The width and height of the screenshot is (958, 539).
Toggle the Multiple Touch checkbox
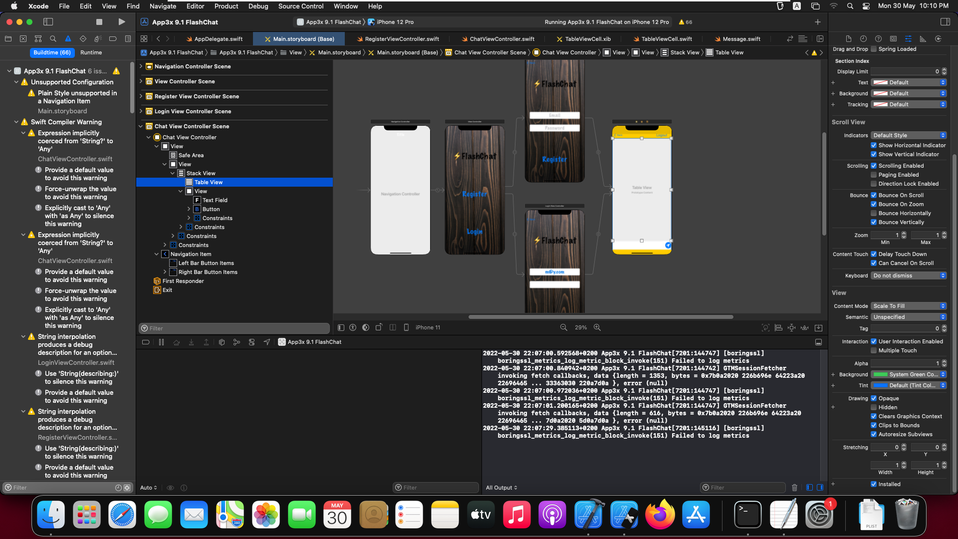874,350
